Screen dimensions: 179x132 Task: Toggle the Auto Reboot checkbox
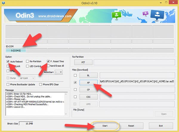point(8,62)
